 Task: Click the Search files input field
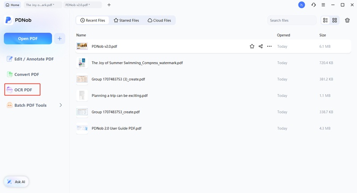tap(292, 20)
